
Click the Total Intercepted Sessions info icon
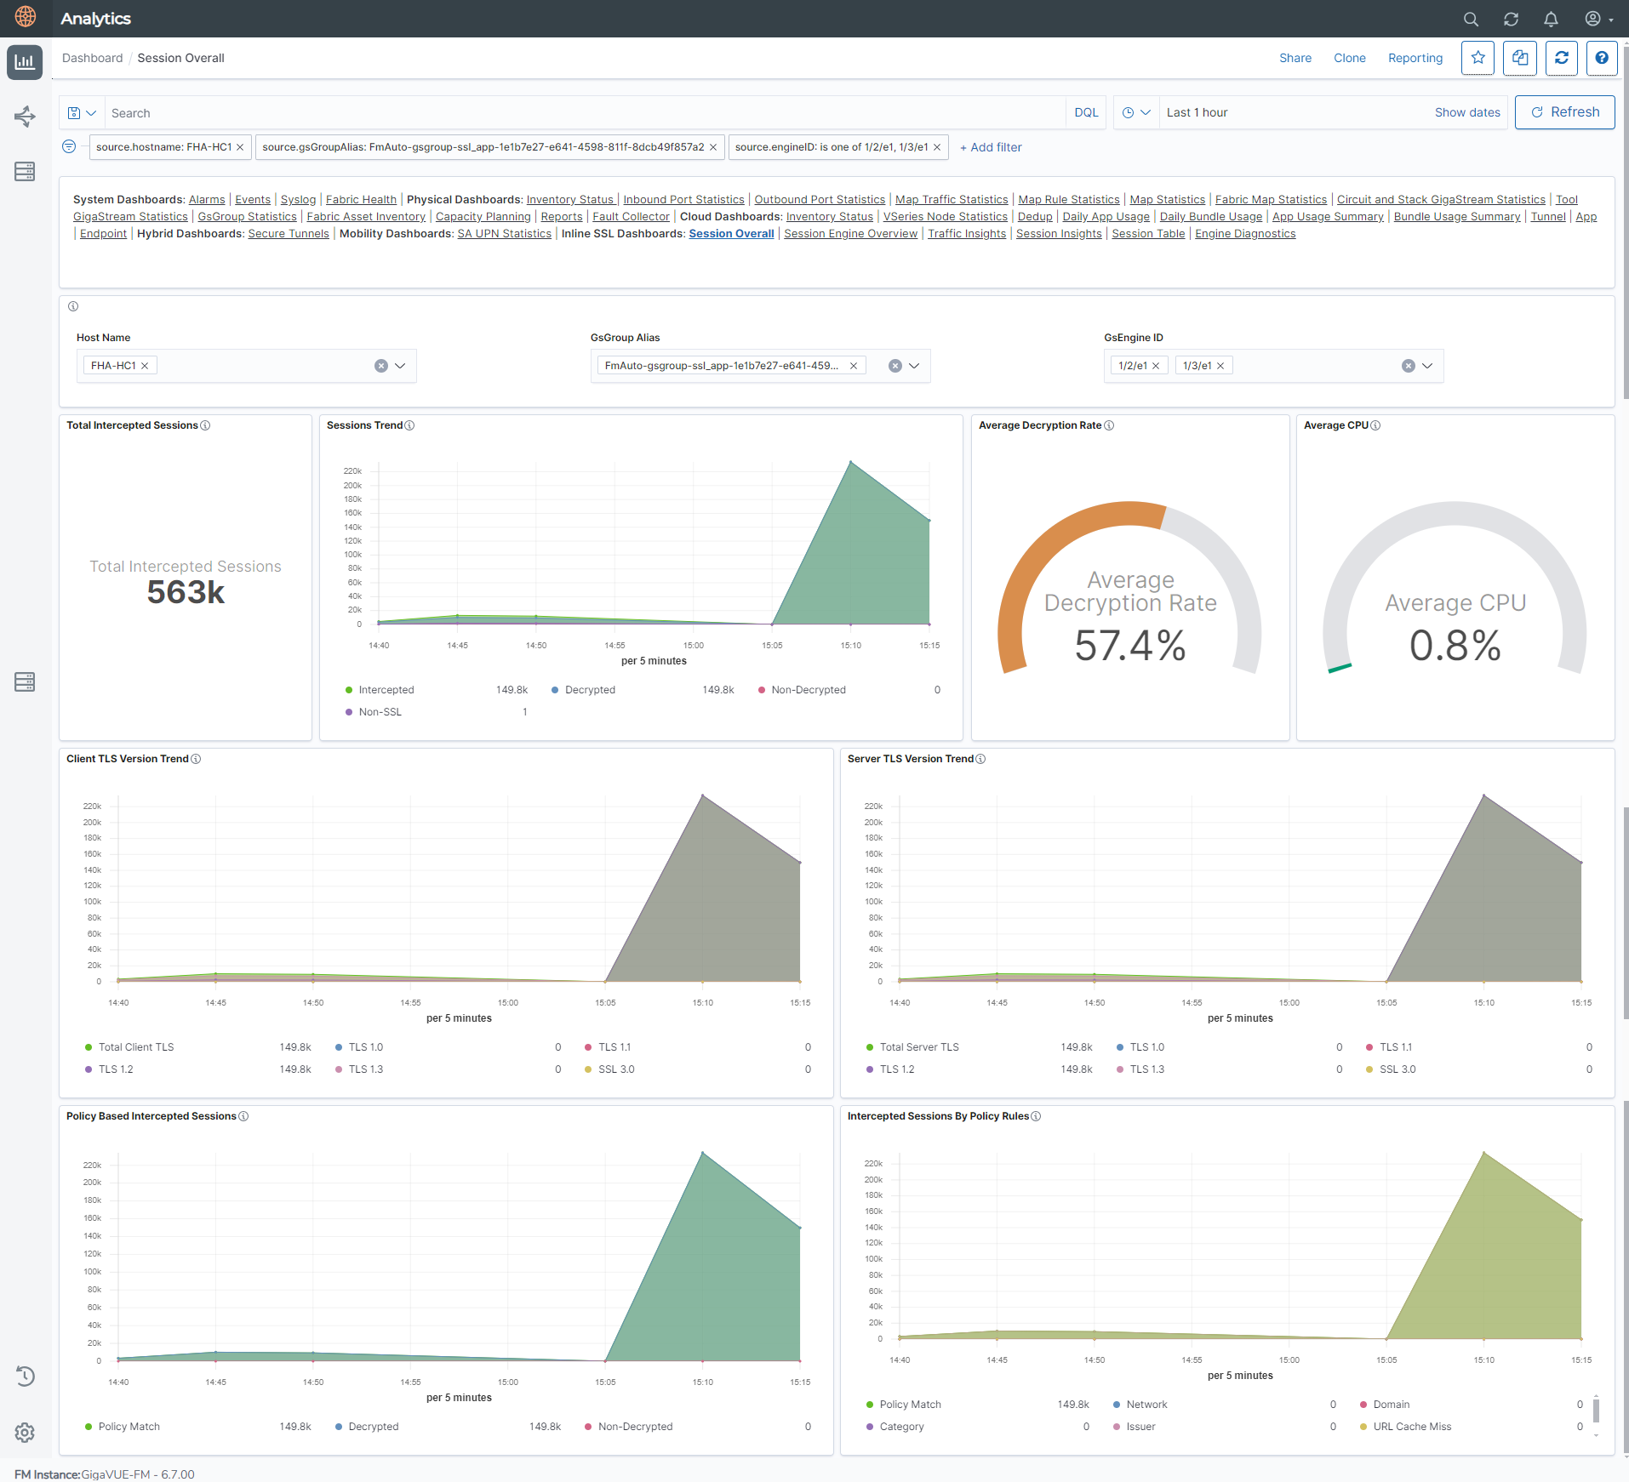[x=205, y=425]
